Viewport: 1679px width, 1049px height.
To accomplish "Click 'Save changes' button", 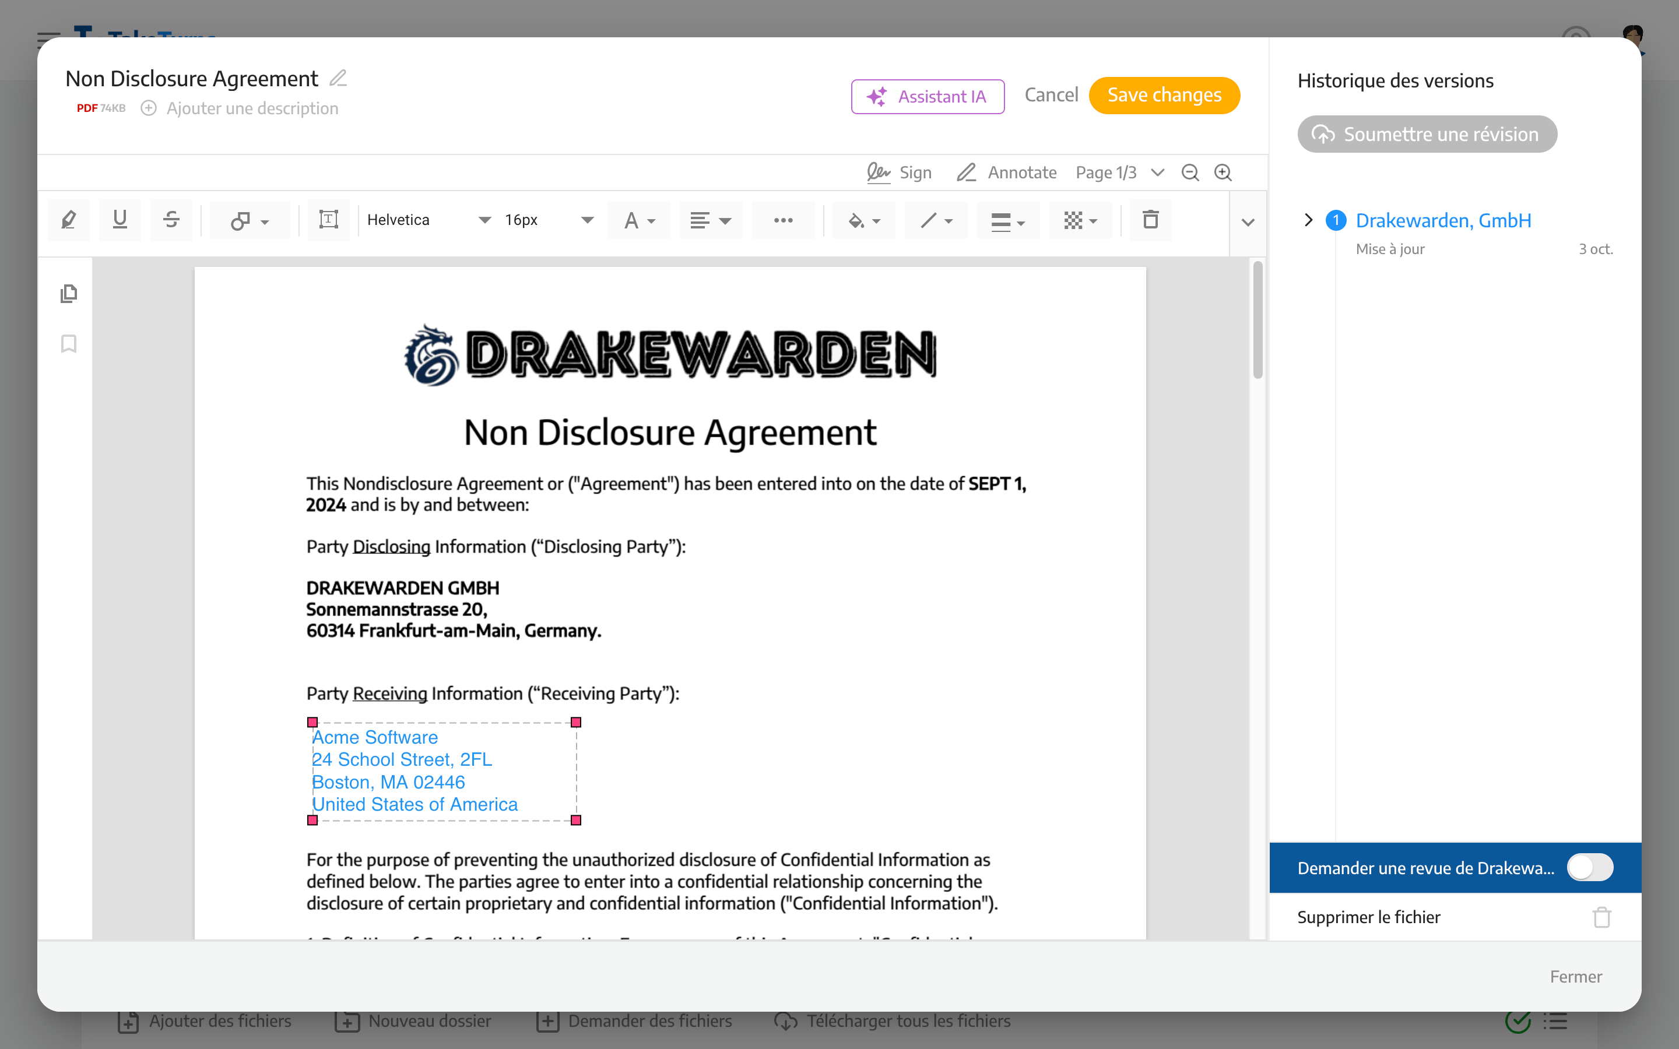I will [x=1164, y=96].
